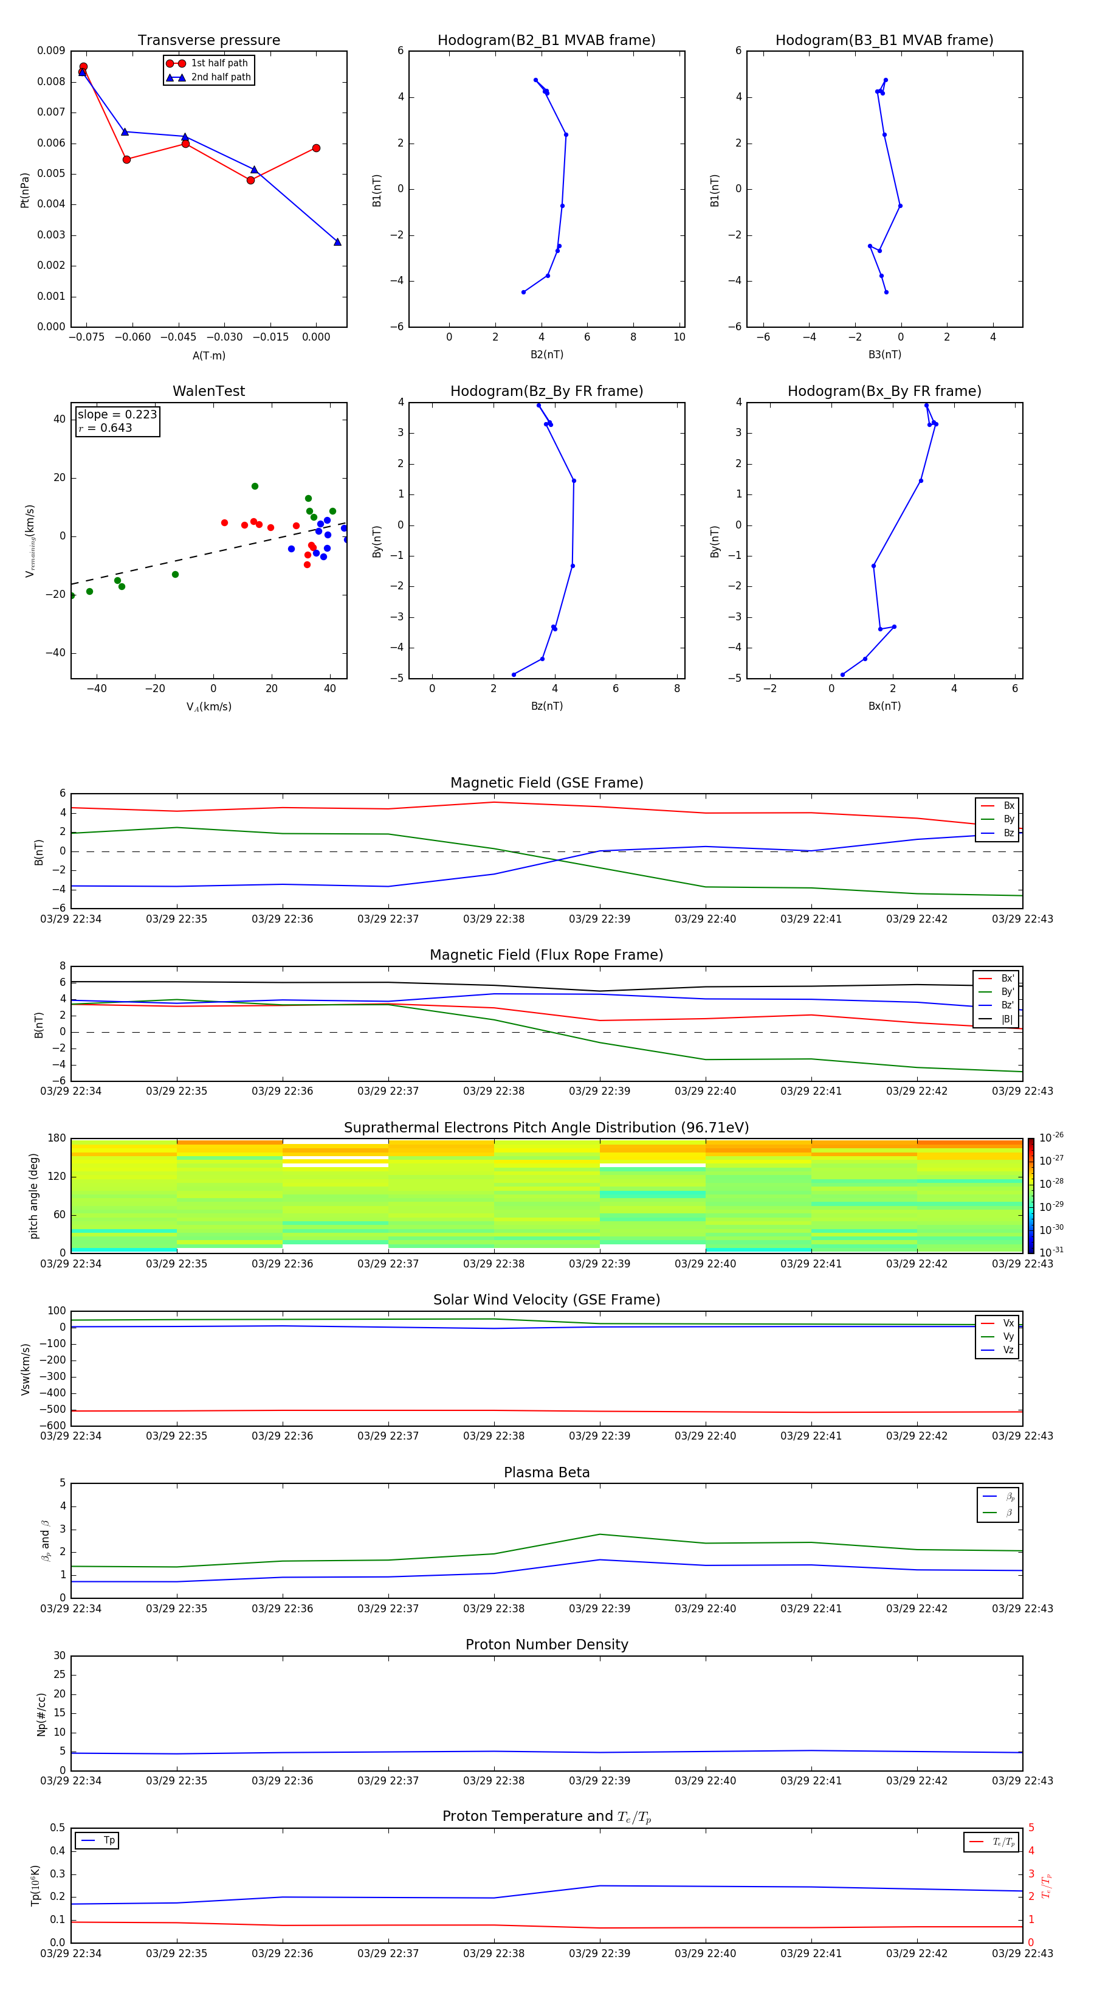The width and height of the screenshot is (1094, 2007).
Task: Click the 'V_A(km/s)' axis label
Action: click(x=208, y=707)
